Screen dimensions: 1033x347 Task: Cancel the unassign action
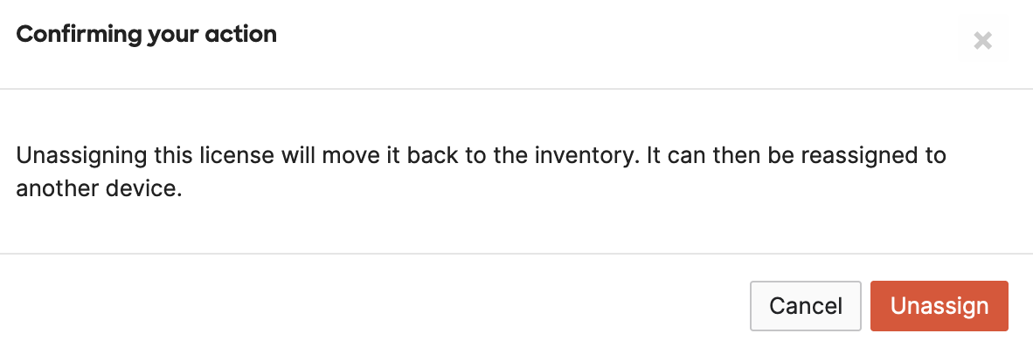tap(805, 306)
